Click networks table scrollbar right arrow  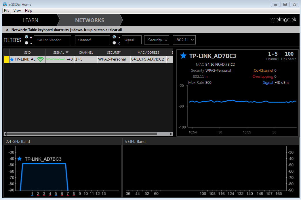coord(171,134)
